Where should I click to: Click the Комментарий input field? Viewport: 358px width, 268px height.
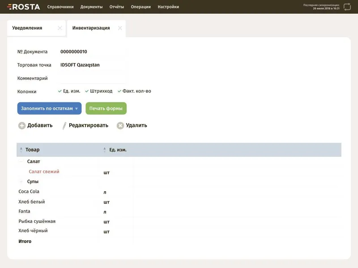point(92,78)
